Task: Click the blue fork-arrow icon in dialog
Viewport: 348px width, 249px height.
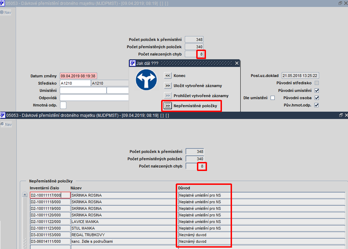Action: (x=146, y=80)
